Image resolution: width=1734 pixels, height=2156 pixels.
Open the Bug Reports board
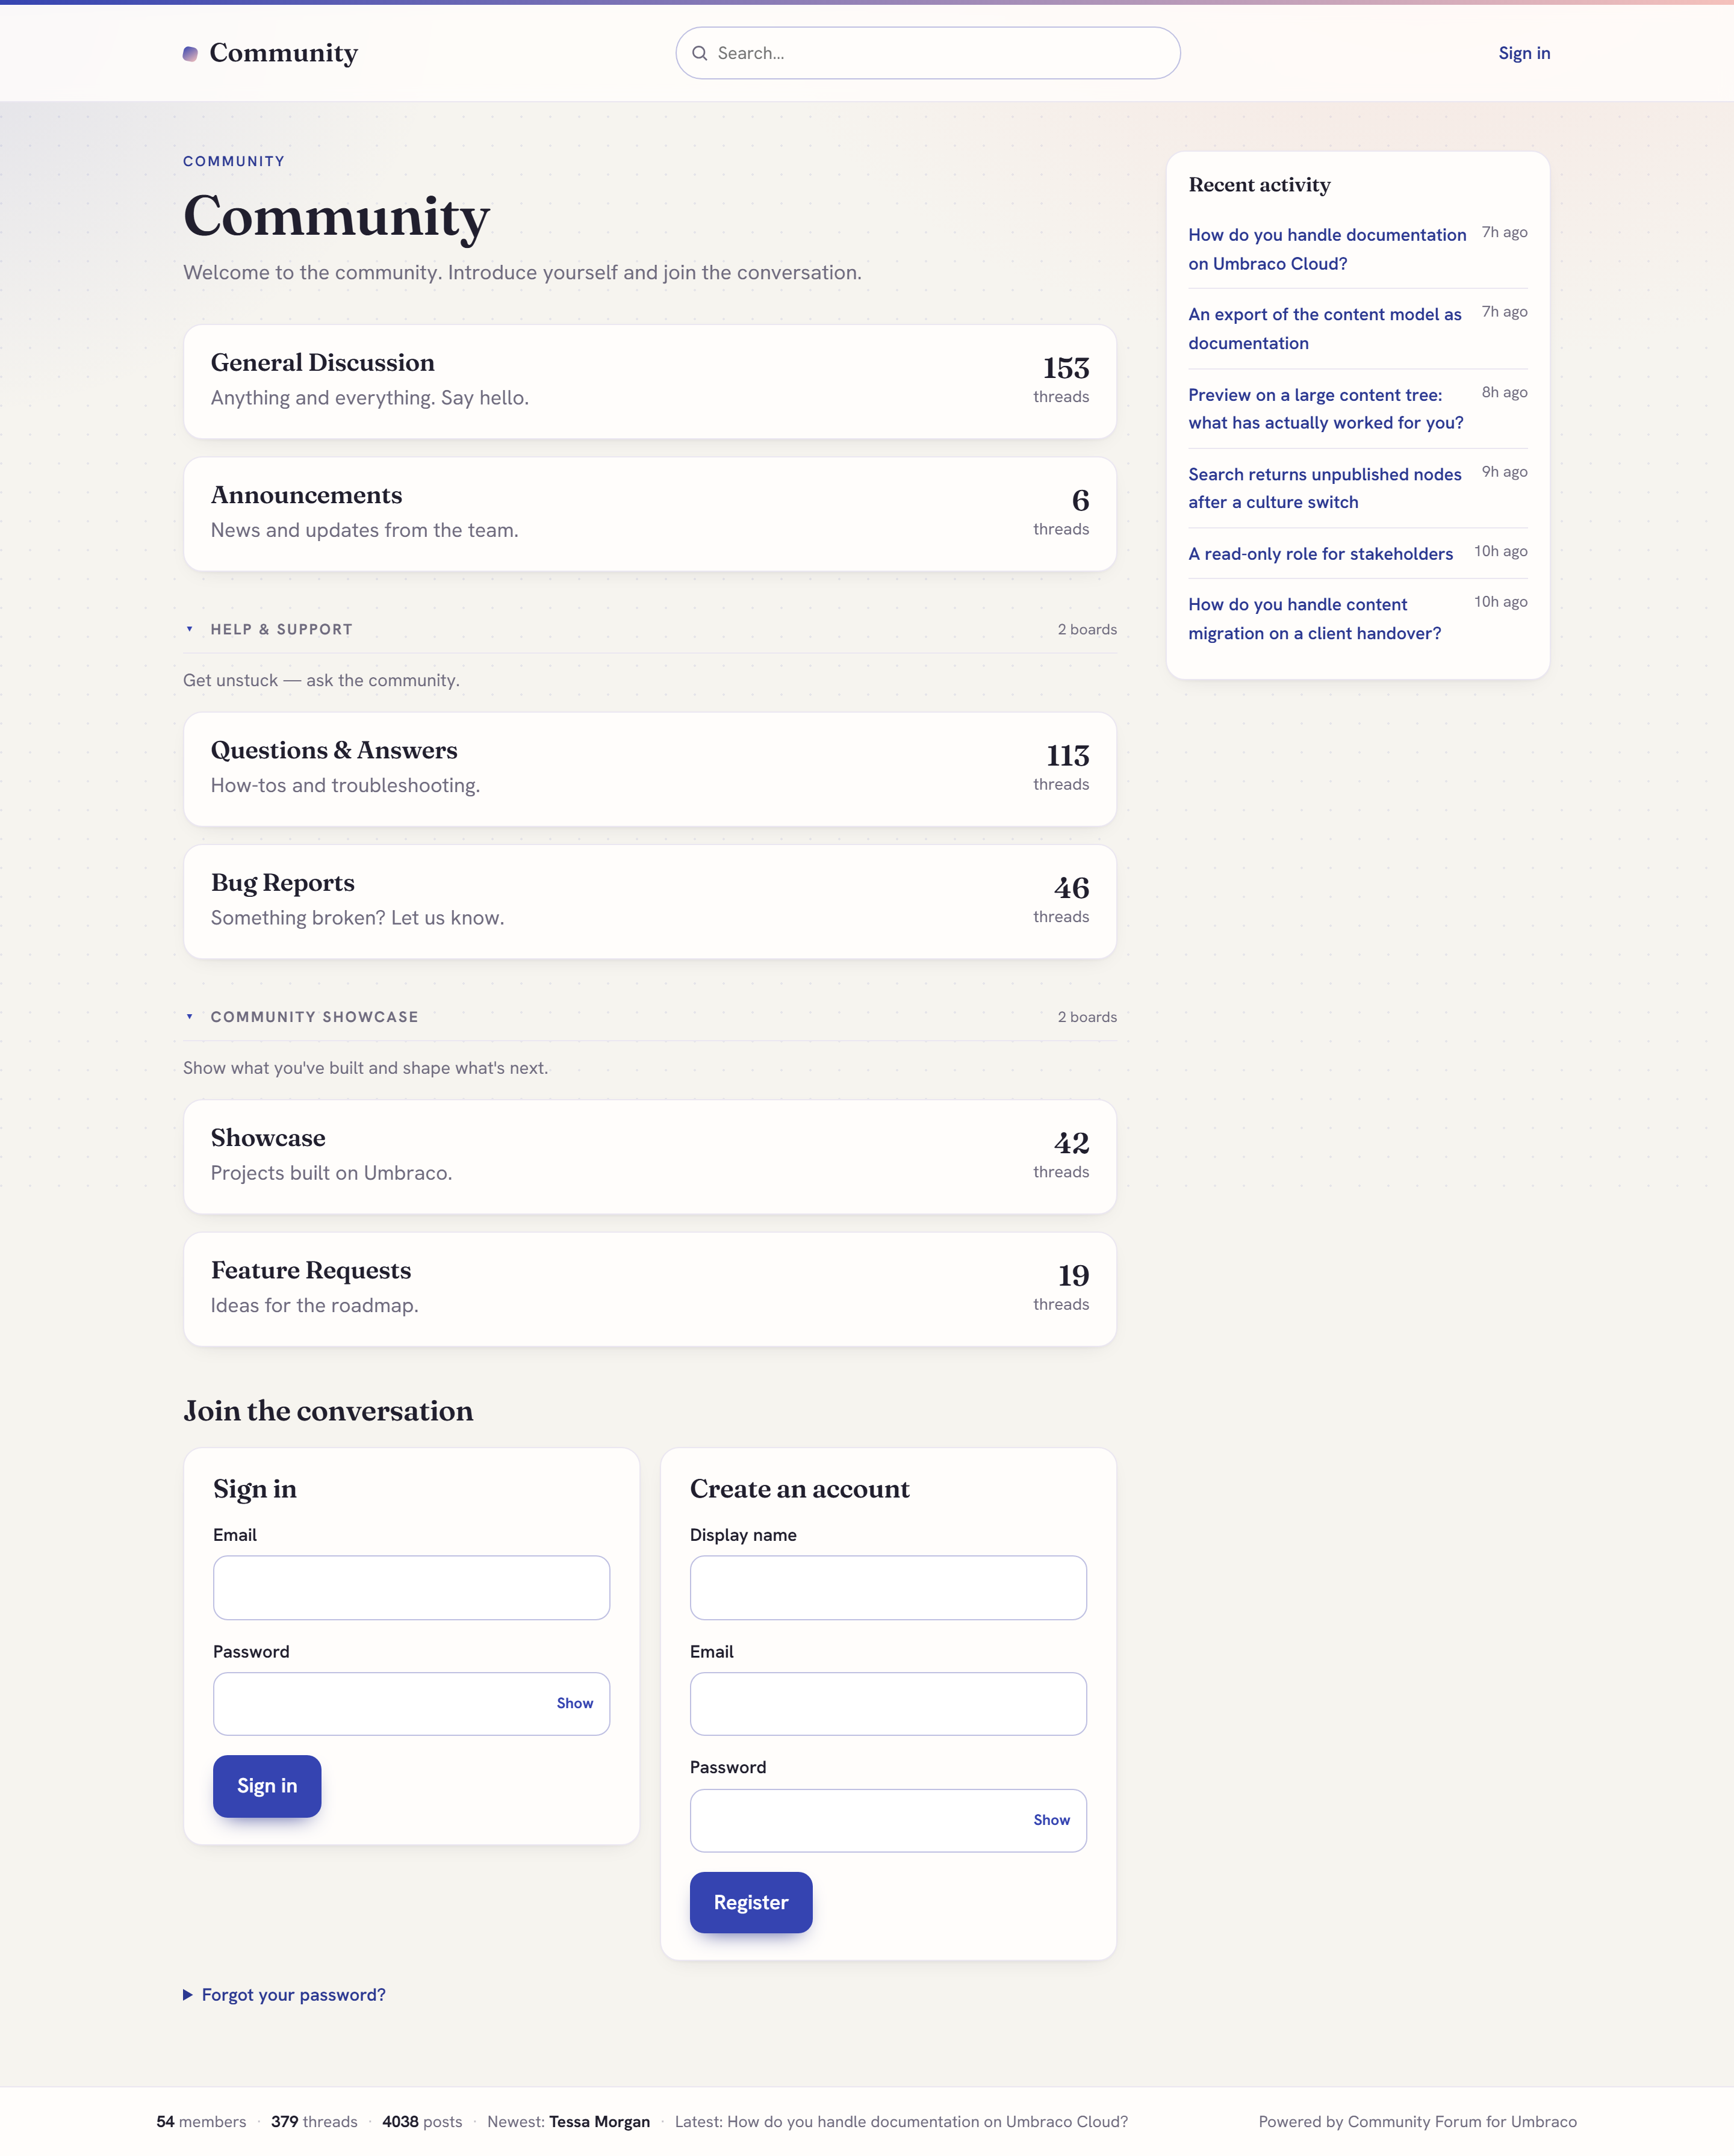click(x=650, y=902)
